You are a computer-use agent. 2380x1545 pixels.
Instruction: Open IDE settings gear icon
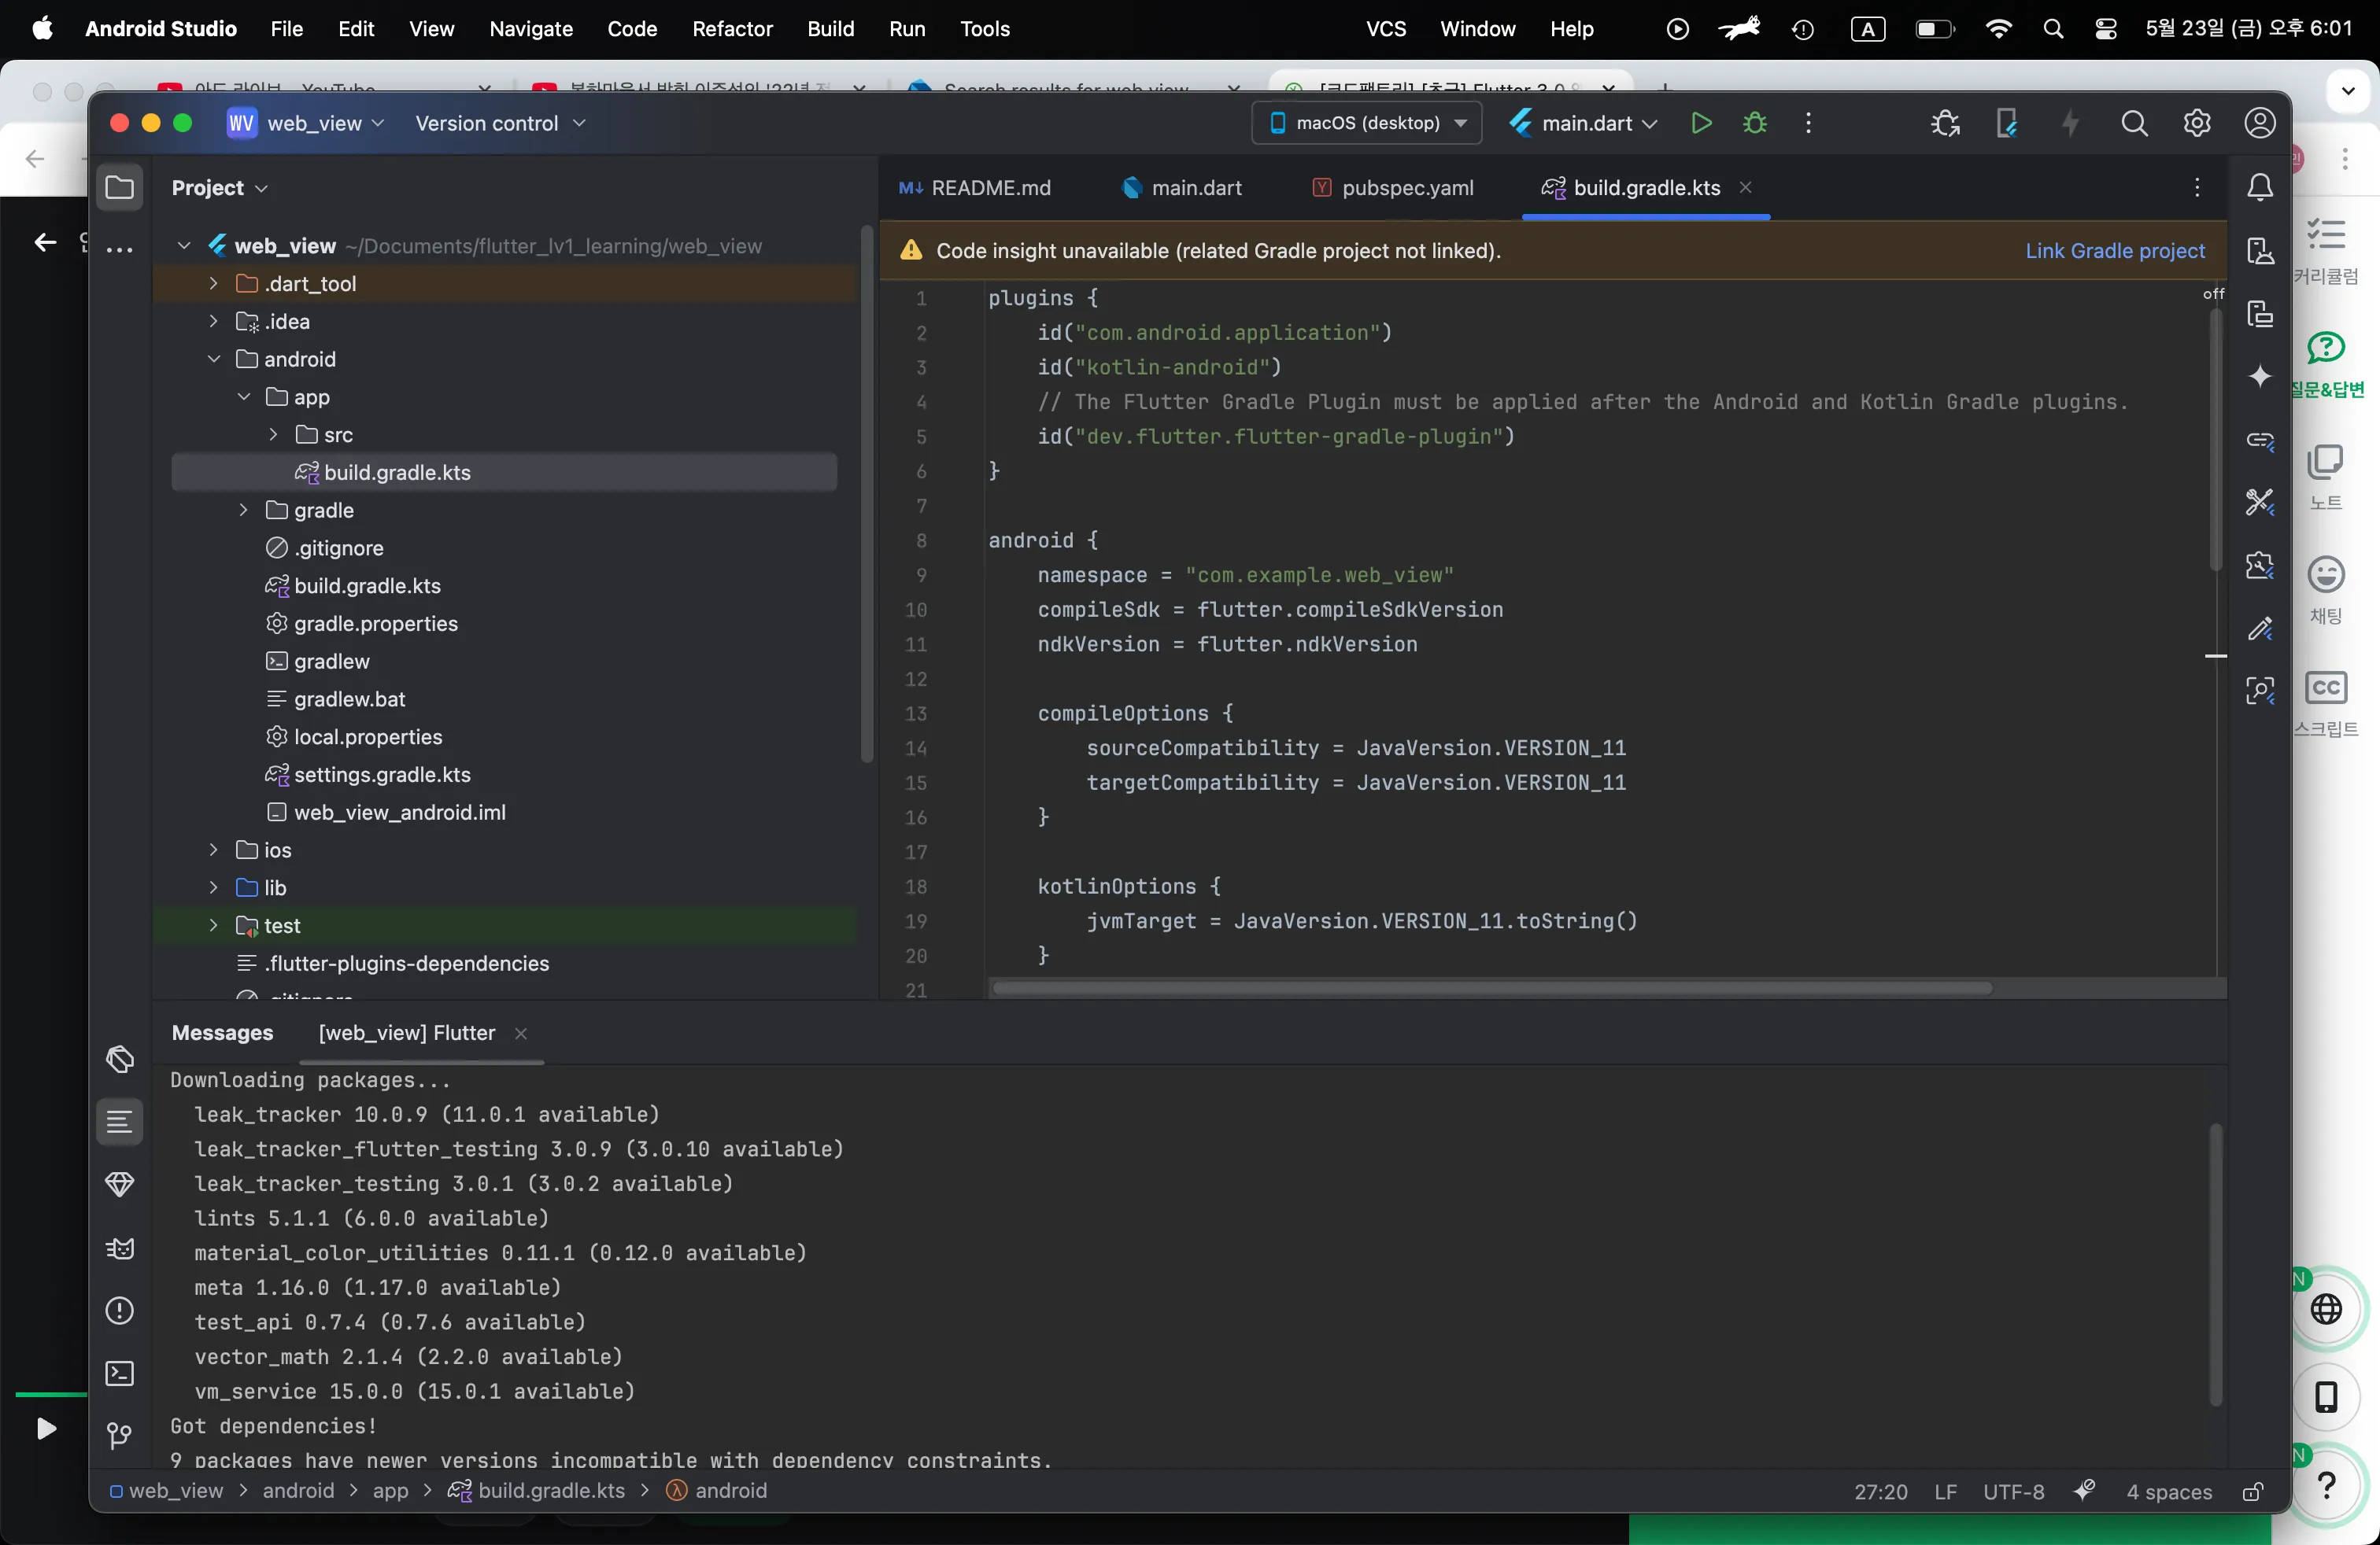[x=2197, y=124]
